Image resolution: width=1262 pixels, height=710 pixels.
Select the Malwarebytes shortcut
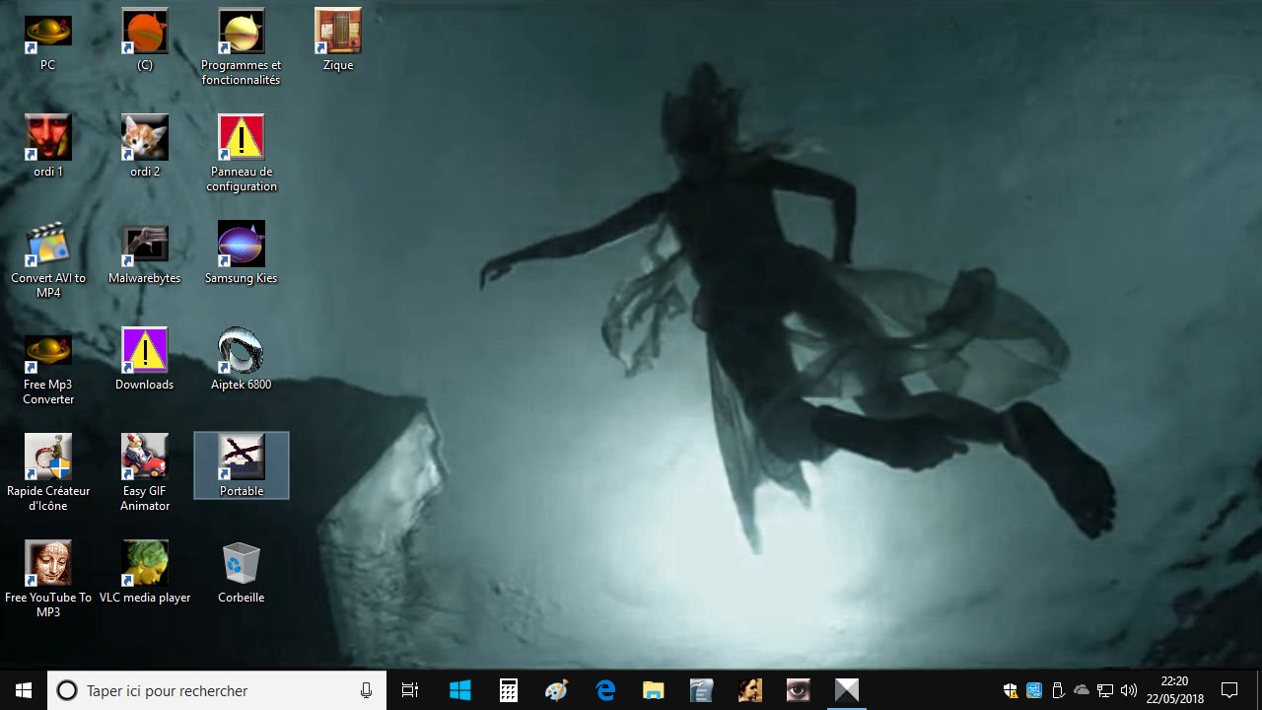(x=145, y=253)
